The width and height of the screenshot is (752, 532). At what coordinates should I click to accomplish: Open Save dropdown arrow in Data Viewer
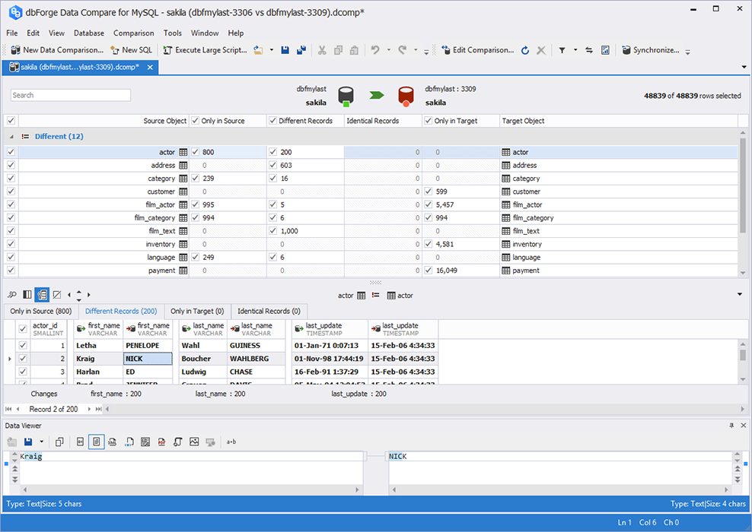(x=41, y=442)
